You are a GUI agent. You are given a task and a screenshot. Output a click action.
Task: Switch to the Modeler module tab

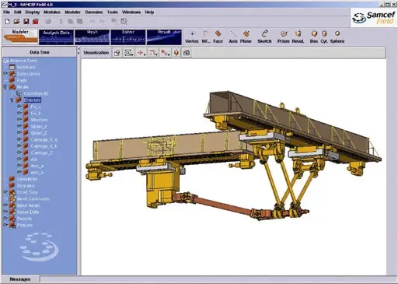(x=20, y=37)
